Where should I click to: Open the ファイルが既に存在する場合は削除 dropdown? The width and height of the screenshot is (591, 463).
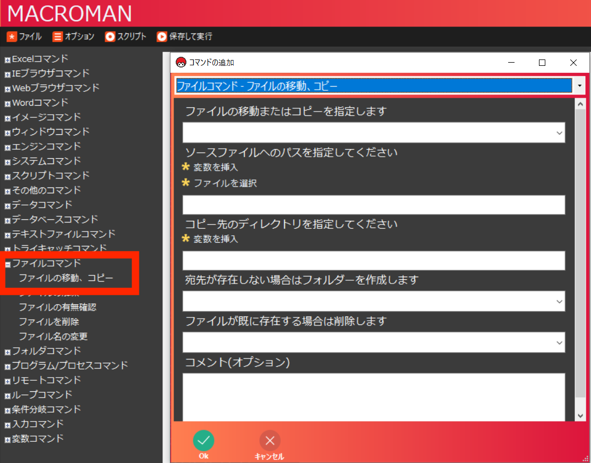(374, 342)
